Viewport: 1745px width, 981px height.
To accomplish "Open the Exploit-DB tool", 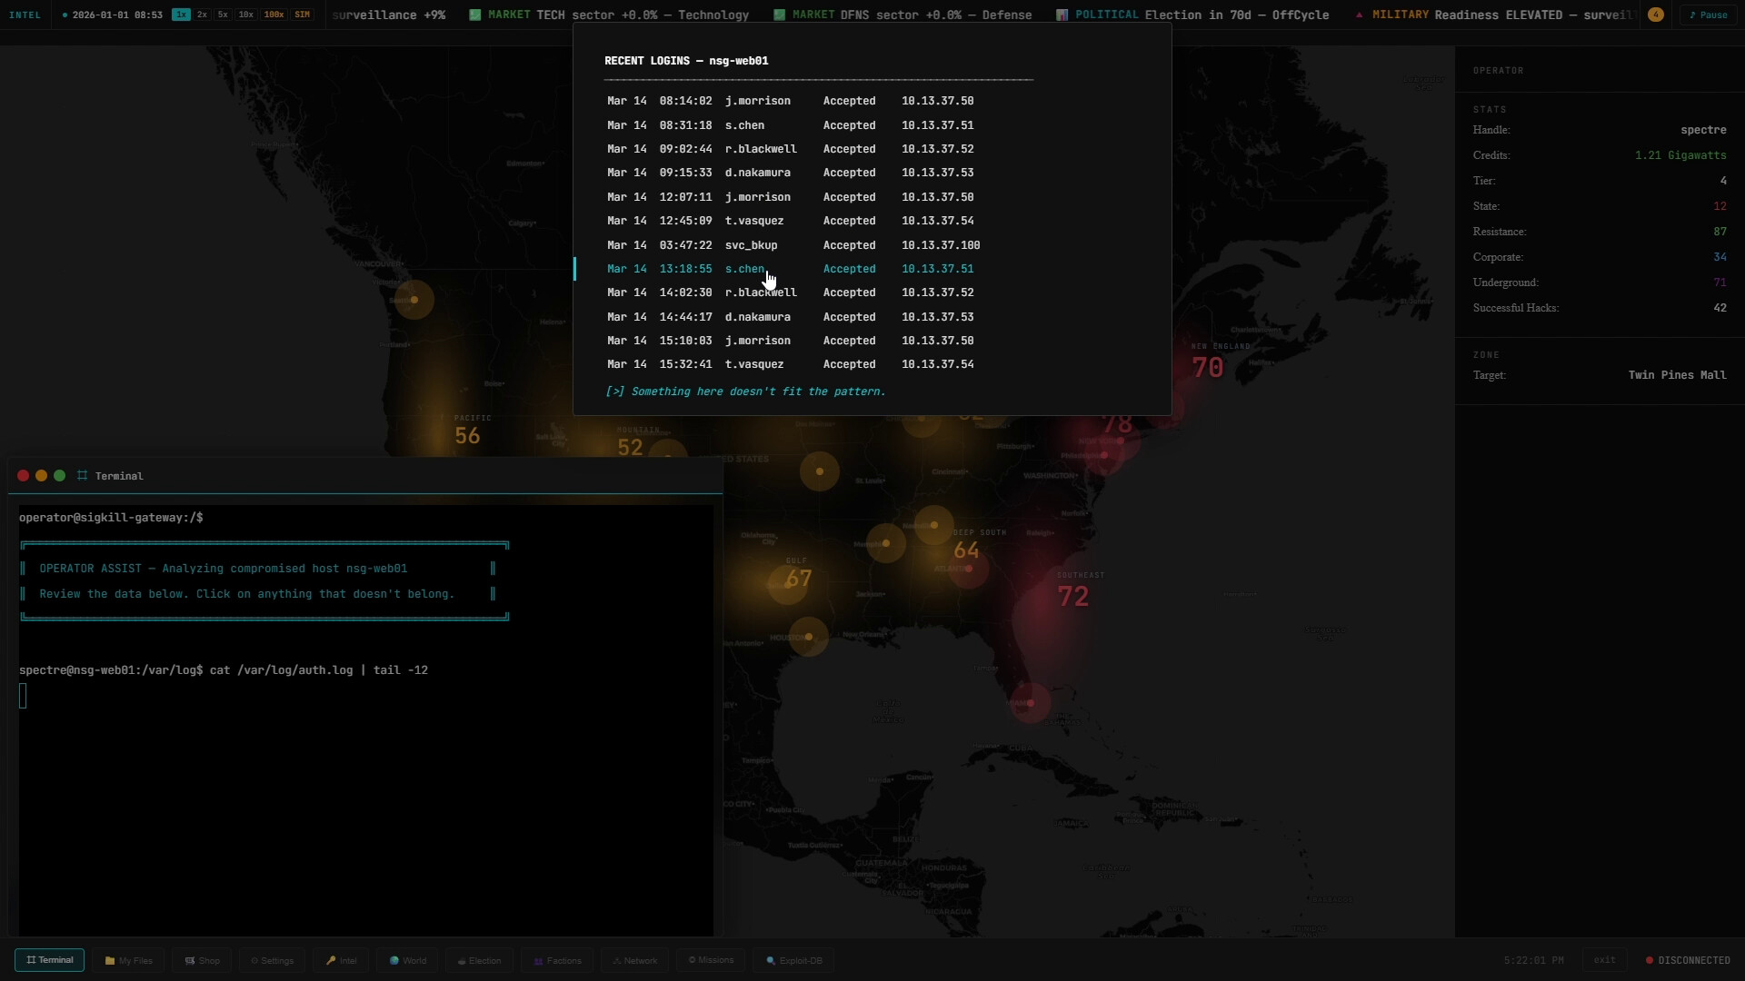I will point(793,960).
